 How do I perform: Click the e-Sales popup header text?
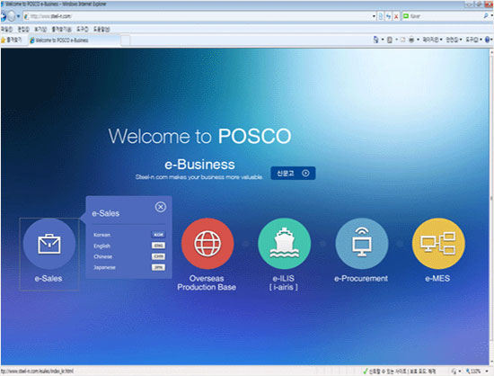106,213
